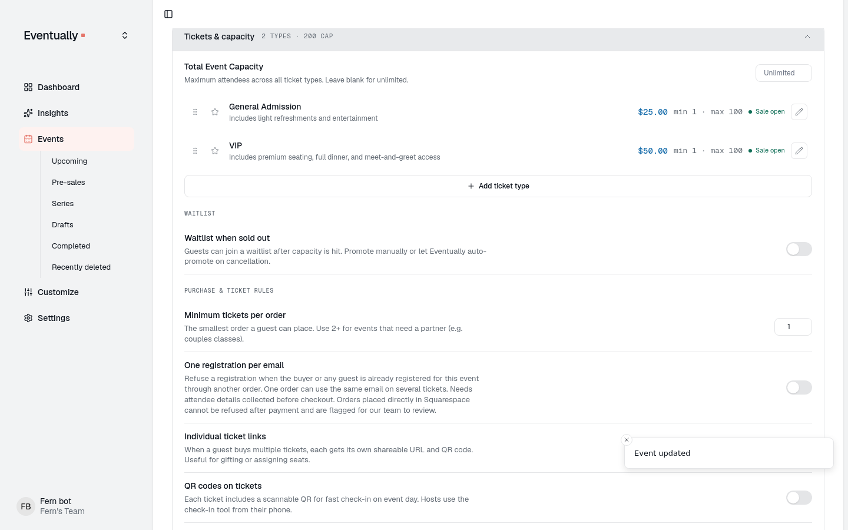
Task: Go to Pre-sales
Action: (68, 183)
